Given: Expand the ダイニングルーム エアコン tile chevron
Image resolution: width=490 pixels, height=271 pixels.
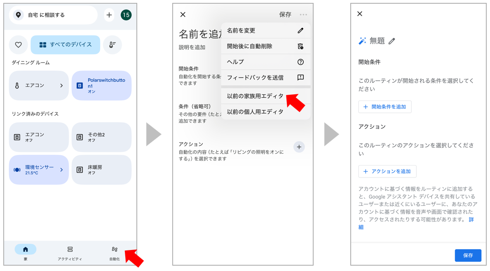Looking at the screenshot, I should click(x=61, y=86).
